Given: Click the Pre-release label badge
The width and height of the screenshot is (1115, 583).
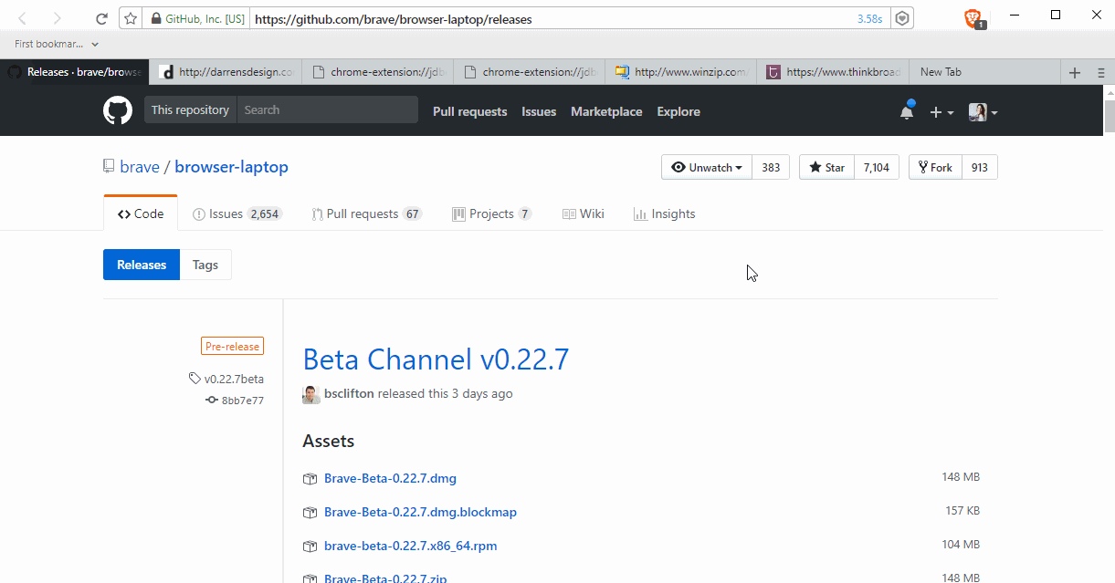Looking at the screenshot, I should tap(232, 346).
